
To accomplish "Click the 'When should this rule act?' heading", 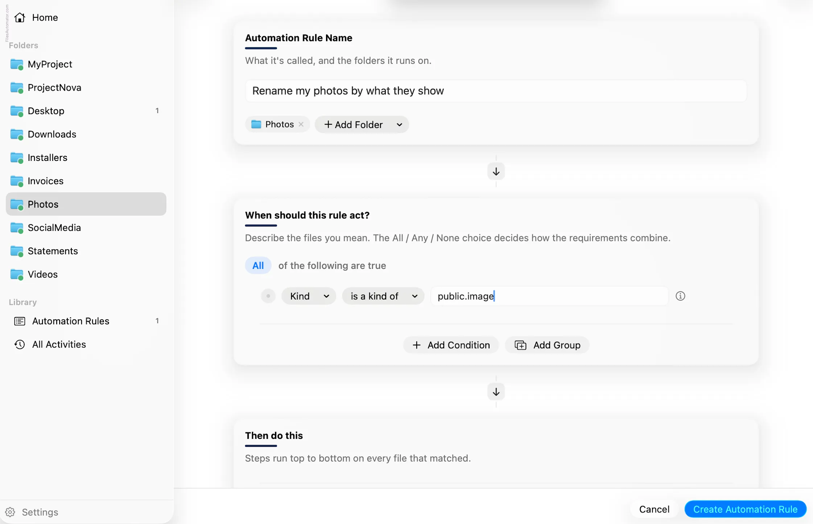I will [307, 215].
